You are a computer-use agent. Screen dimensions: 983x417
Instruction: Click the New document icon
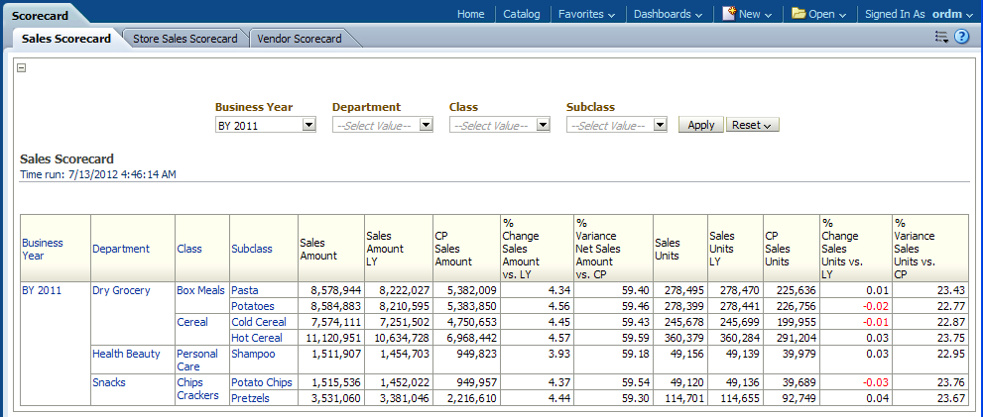click(x=729, y=14)
